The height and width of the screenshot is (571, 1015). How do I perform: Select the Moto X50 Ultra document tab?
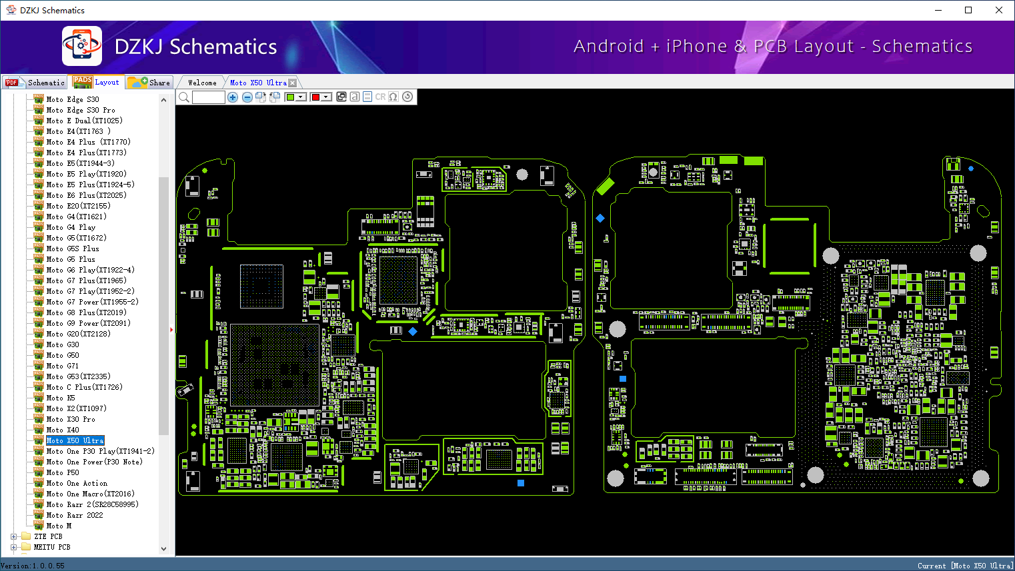click(258, 83)
